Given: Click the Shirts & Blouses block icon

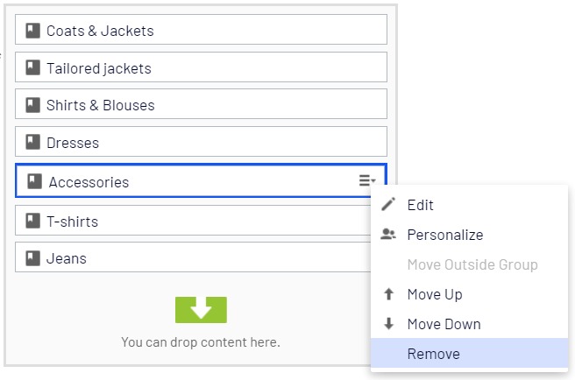Looking at the screenshot, I should 32,105.
